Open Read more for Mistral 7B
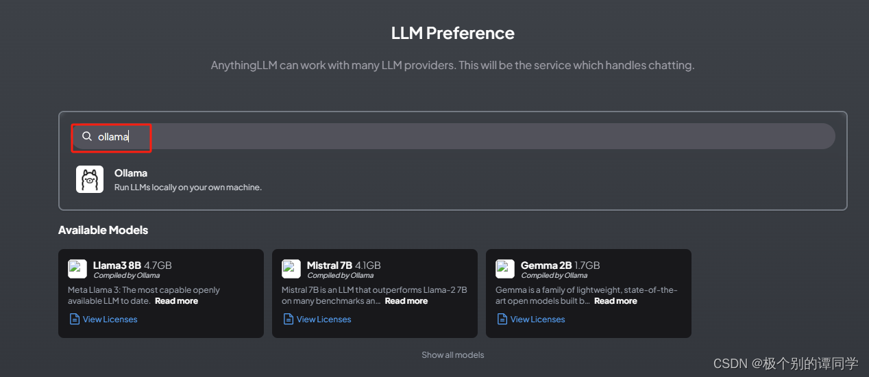This screenshot has width=869, height=377. (406, 301)
